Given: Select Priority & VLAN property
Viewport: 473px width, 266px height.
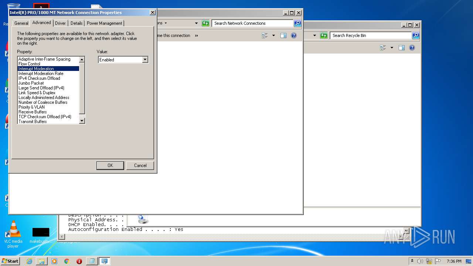Looking at the screenshot, I should (x=48, y=107).
